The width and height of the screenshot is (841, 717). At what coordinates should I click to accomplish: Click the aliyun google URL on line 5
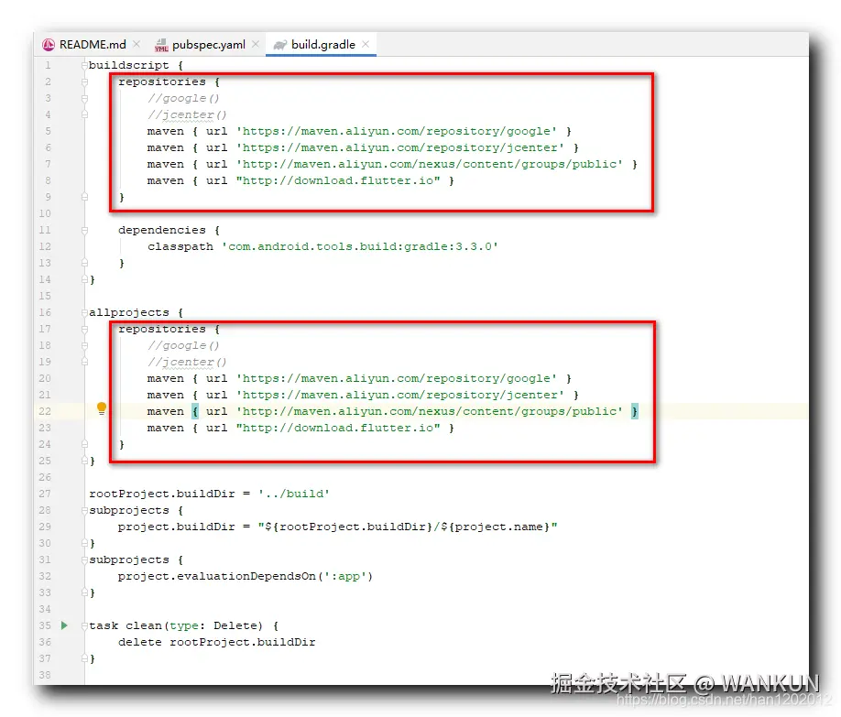pos(397,131)
